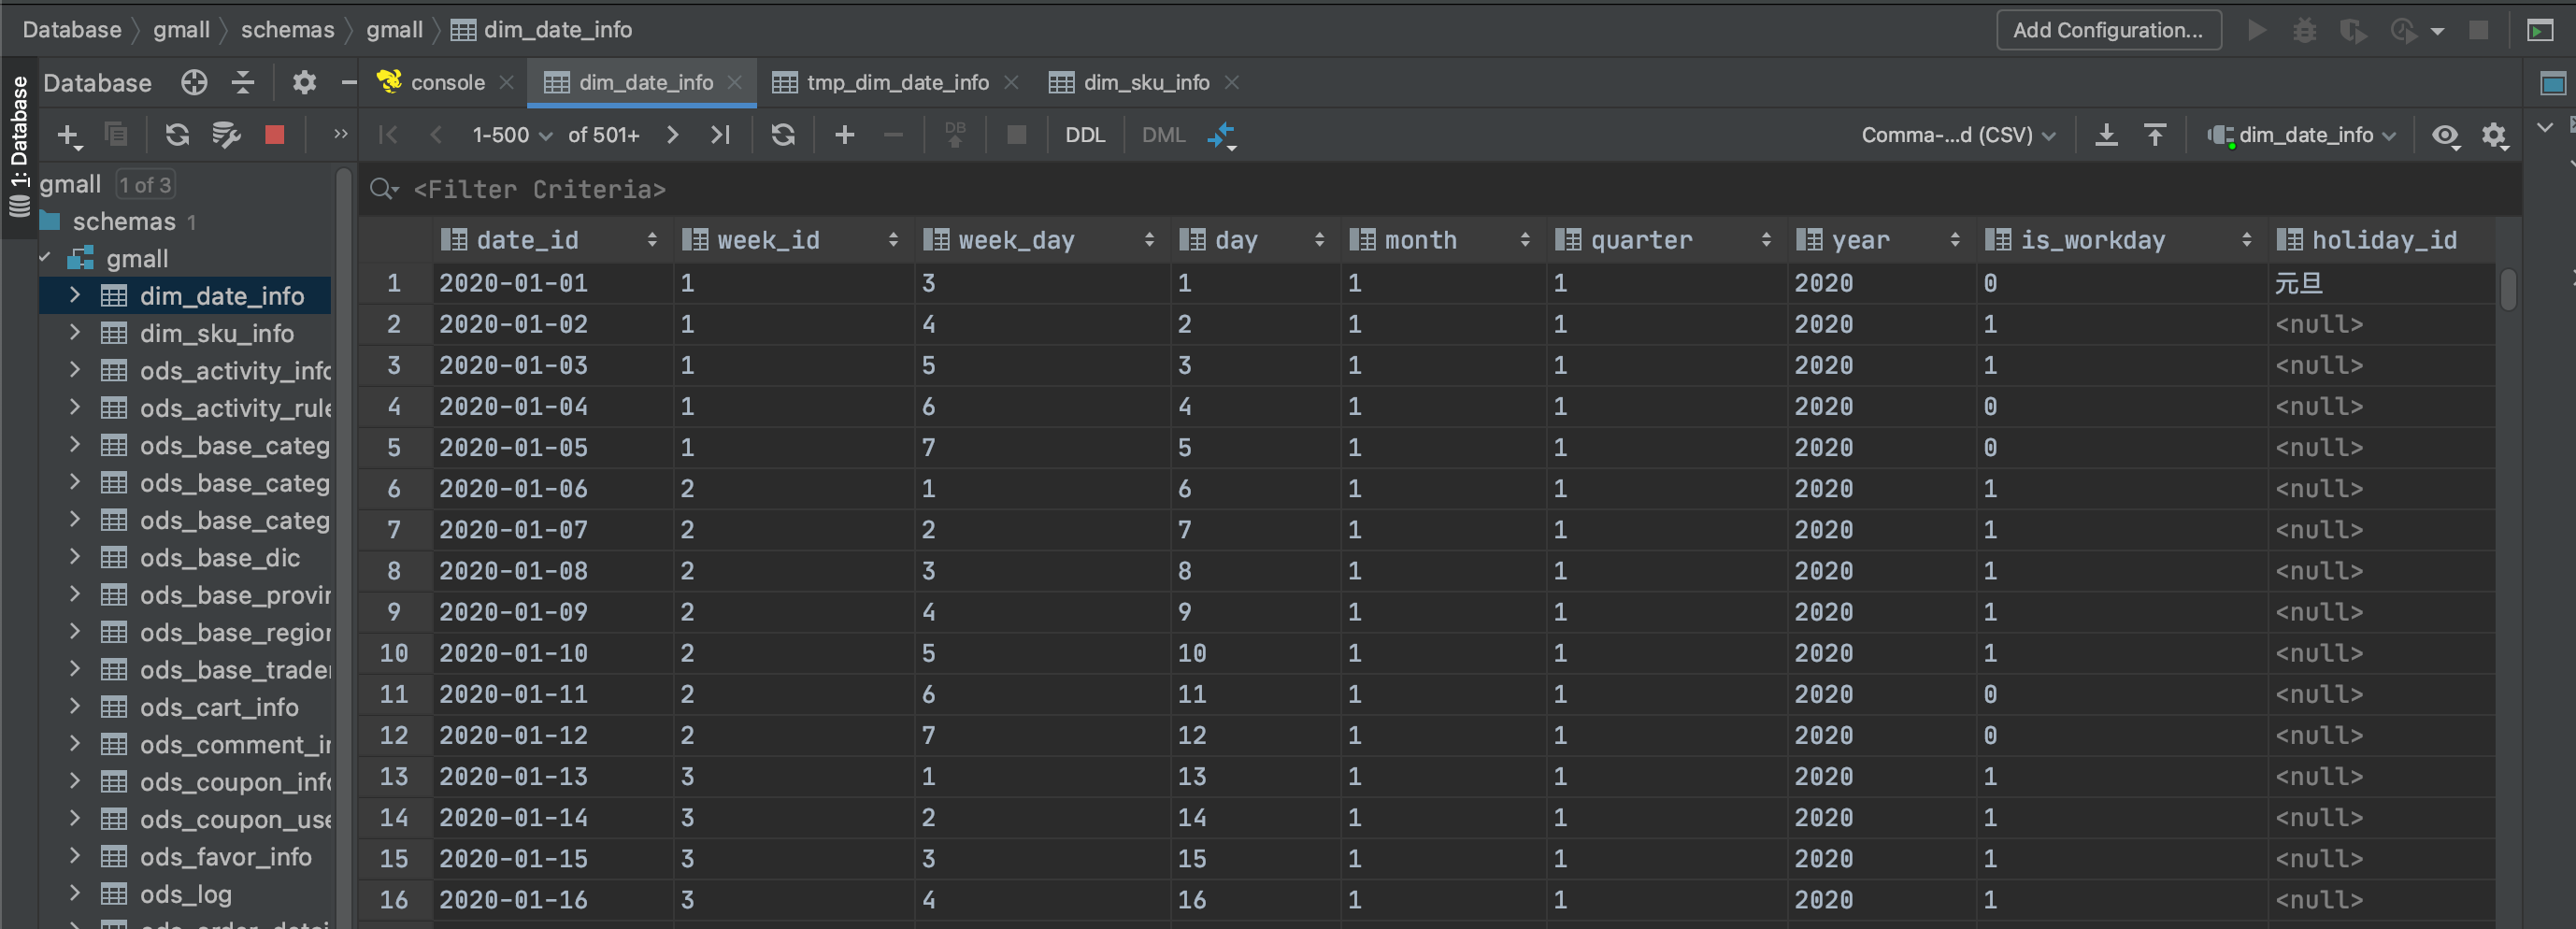Viewport: 2576px width, 929px height.
Task: Delete the selected row
Action: click(893, 134)
